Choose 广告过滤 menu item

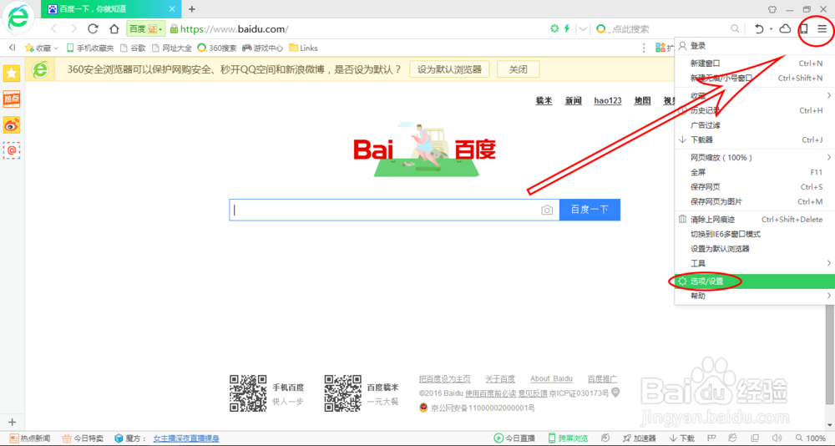click(754, 125)
